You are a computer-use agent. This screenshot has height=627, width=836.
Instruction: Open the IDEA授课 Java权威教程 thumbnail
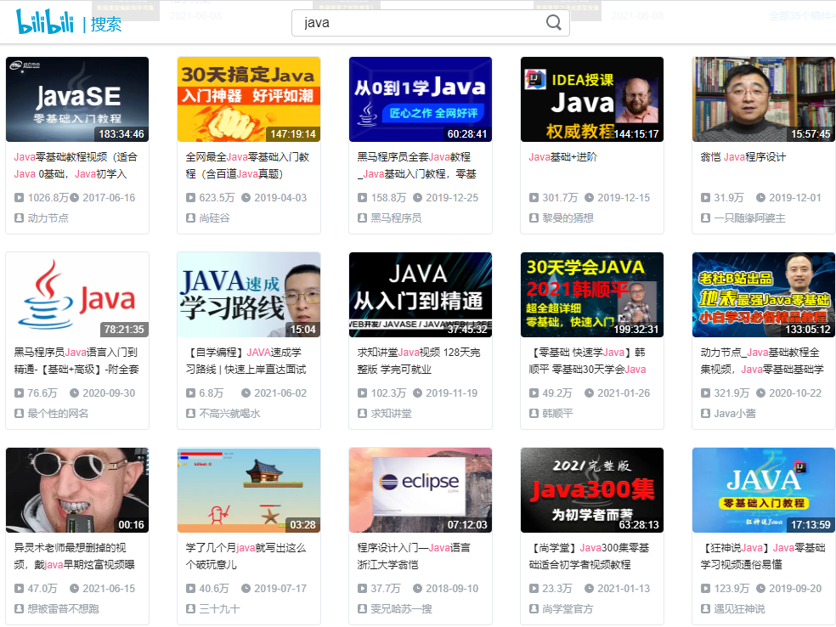(x=592, y=99)
